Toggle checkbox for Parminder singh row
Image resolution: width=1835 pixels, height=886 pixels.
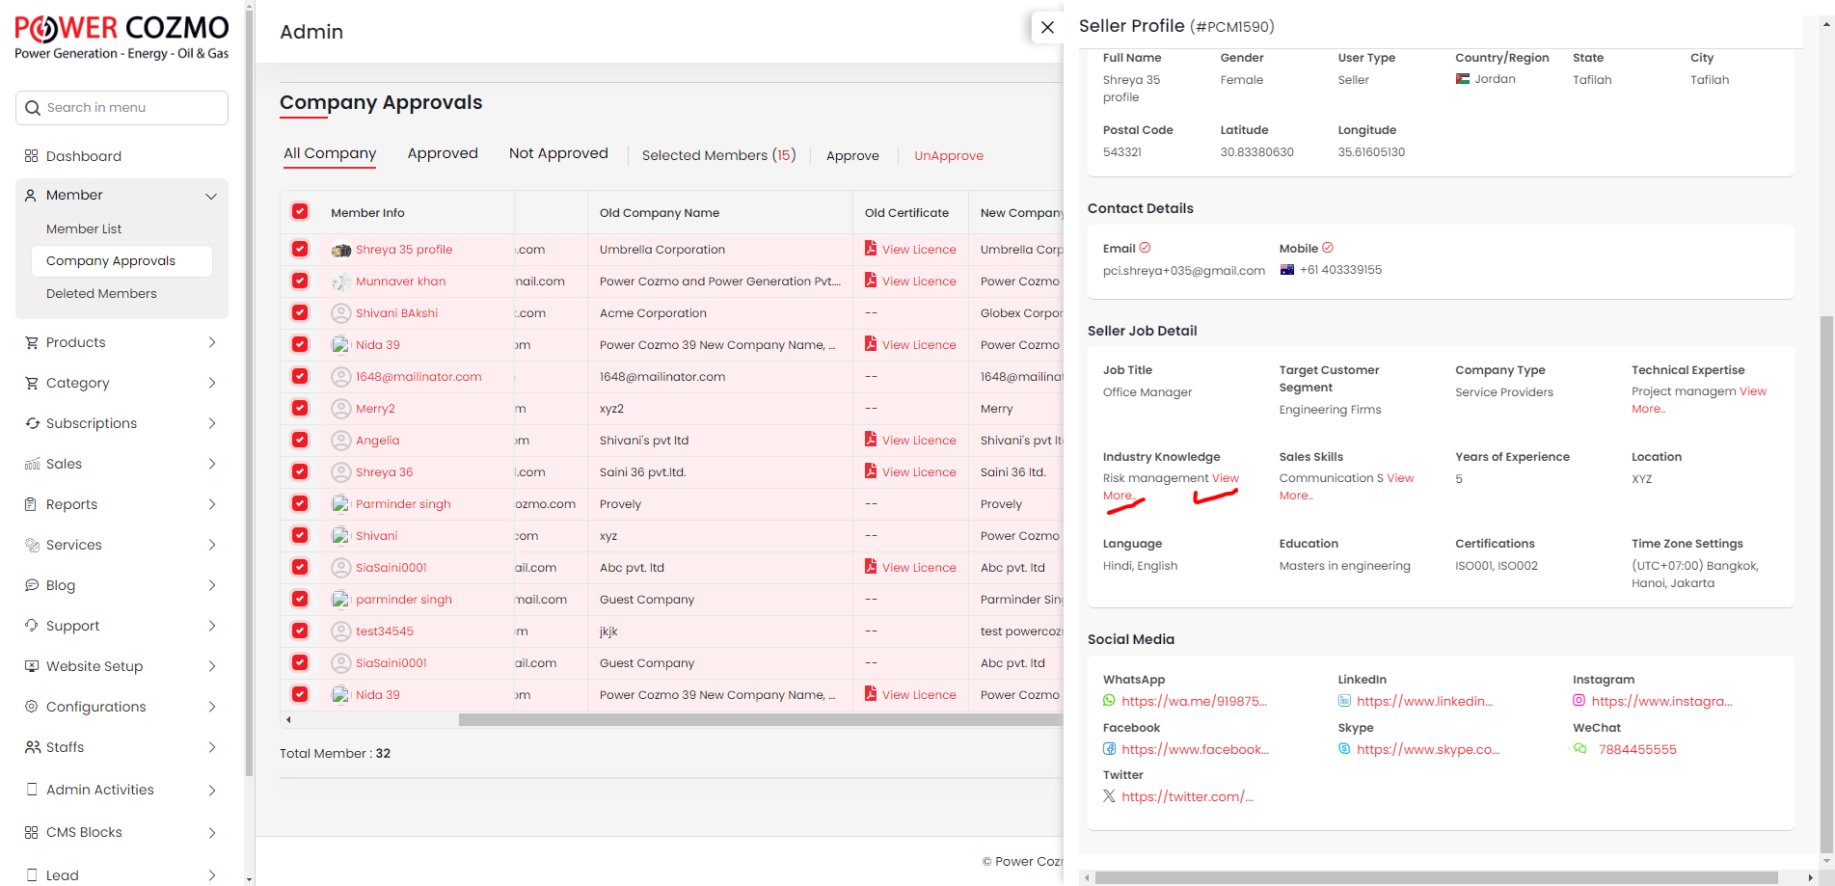pos(300,503)
